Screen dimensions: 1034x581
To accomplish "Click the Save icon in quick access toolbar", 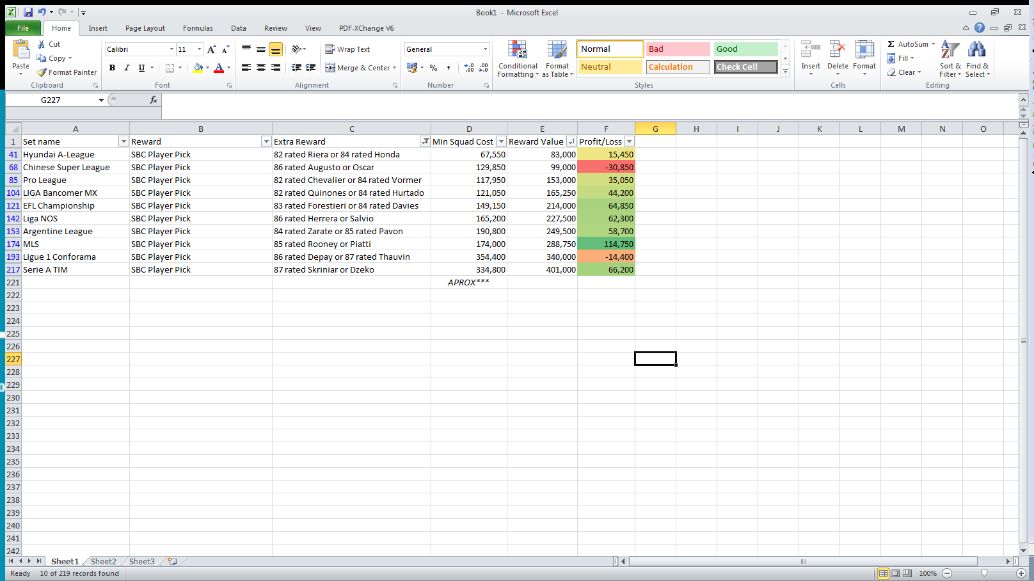I will [x=28, y=12].
